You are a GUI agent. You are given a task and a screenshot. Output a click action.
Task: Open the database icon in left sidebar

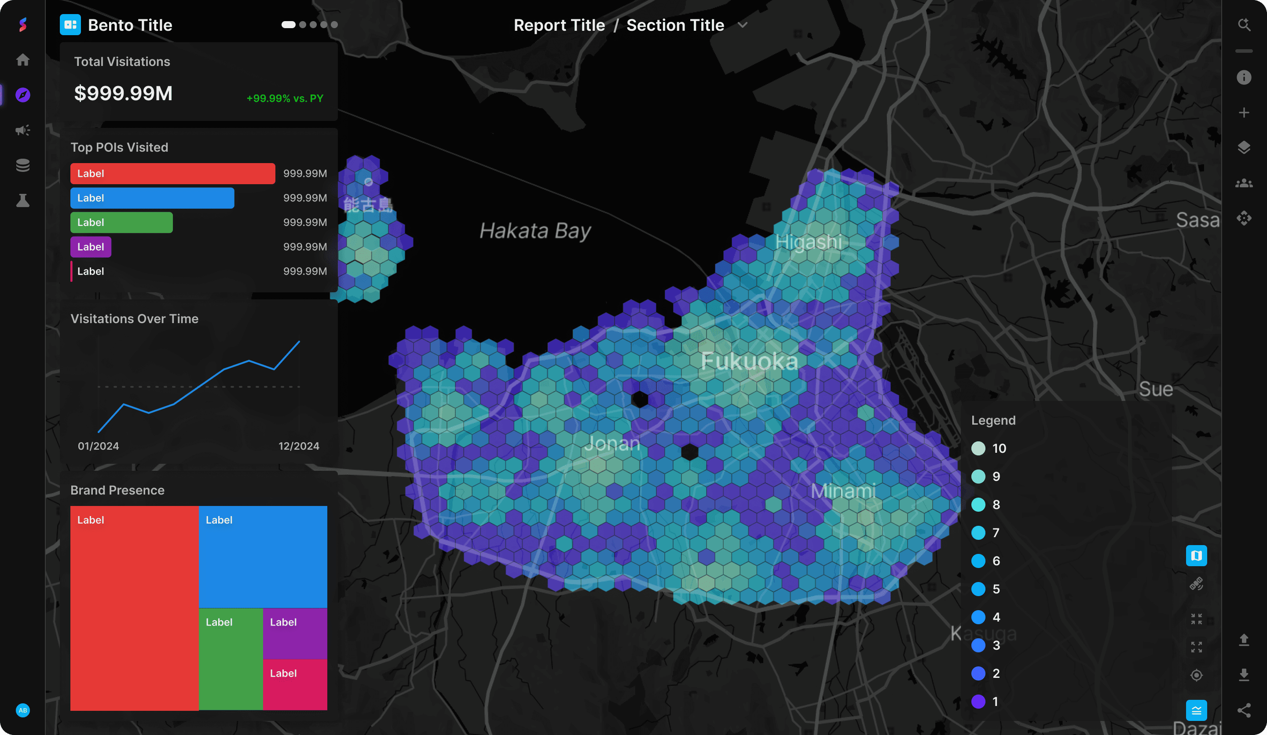tap(22, 165)
